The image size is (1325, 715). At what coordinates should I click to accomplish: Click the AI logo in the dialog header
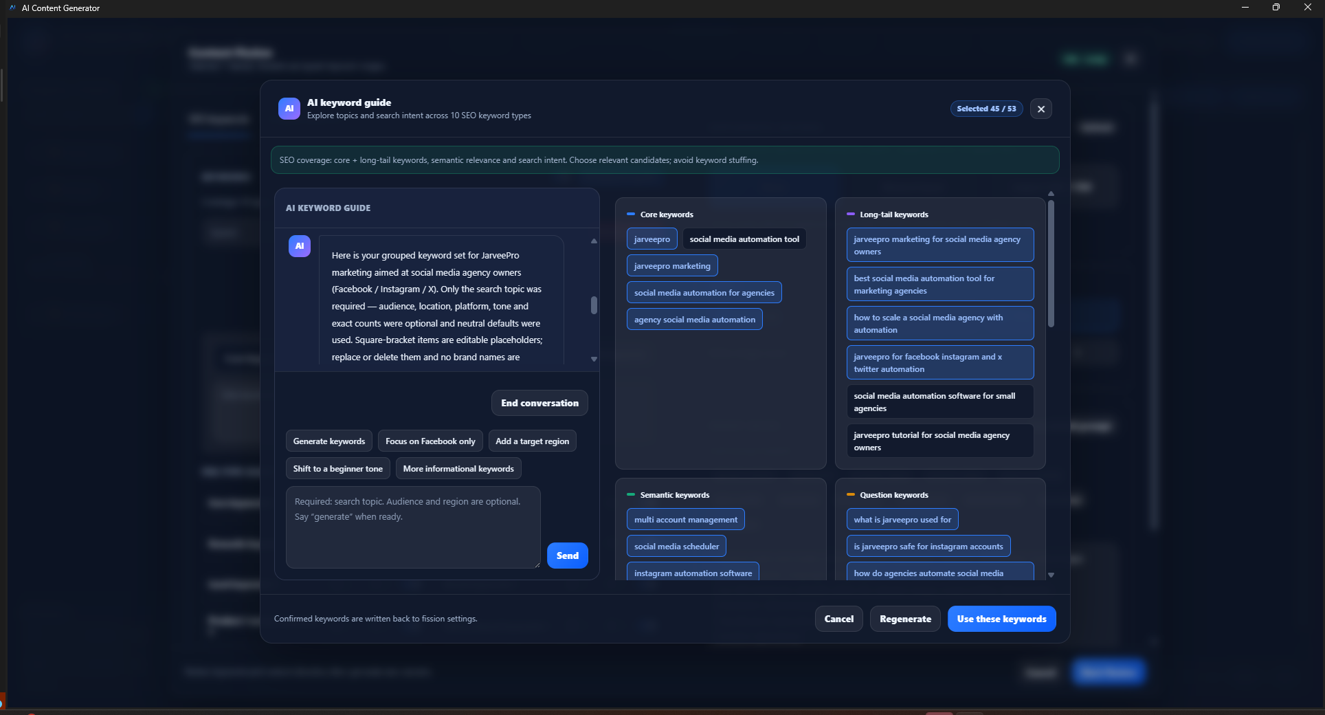(x=289, y=109)
